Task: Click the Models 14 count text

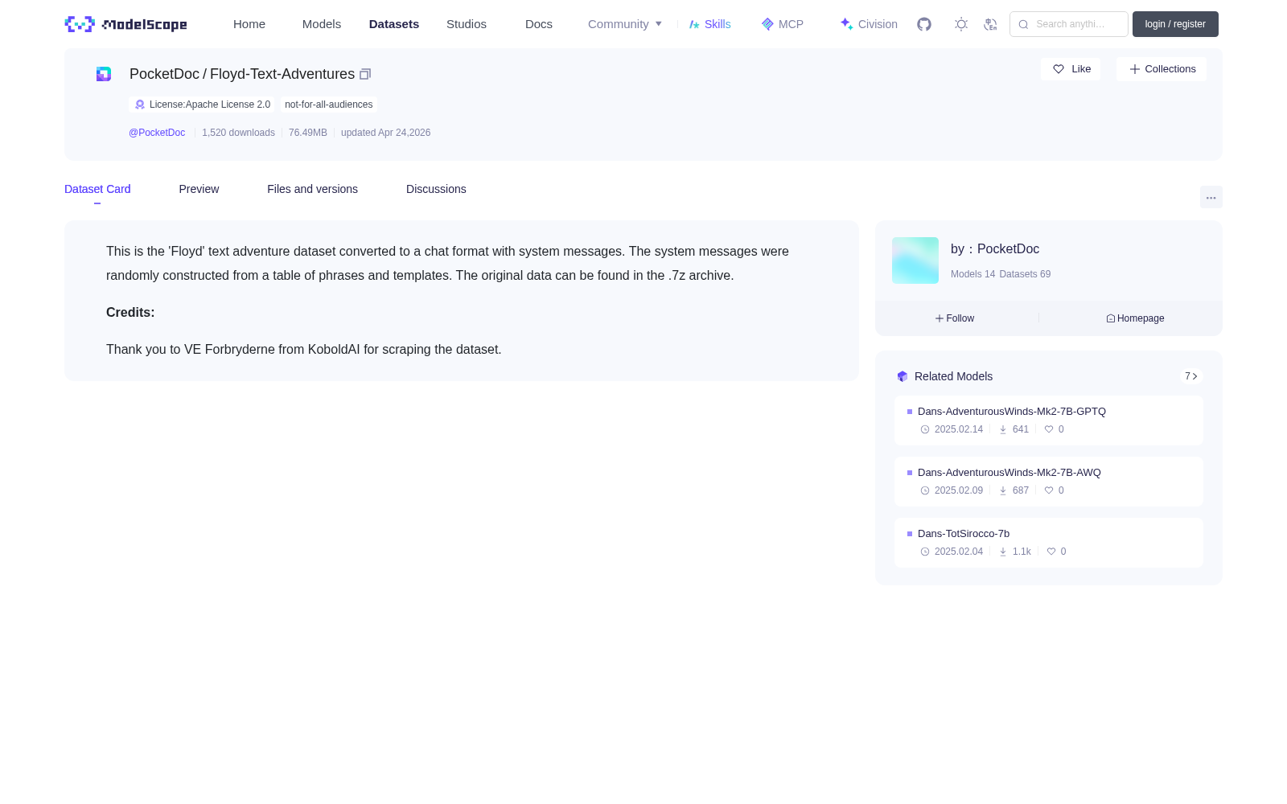Action: pyautogui.click(x=972, y=274)
